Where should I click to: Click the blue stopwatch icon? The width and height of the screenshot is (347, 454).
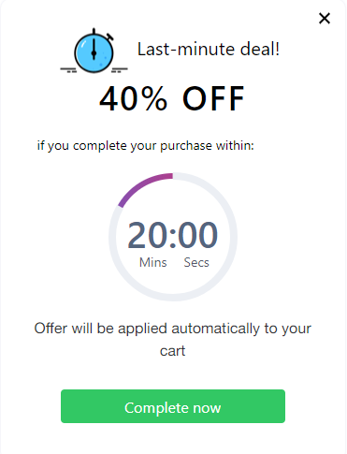click(94, 51)
